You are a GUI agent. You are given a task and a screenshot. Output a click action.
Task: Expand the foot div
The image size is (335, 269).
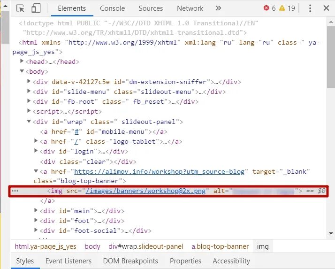(36, 220)
